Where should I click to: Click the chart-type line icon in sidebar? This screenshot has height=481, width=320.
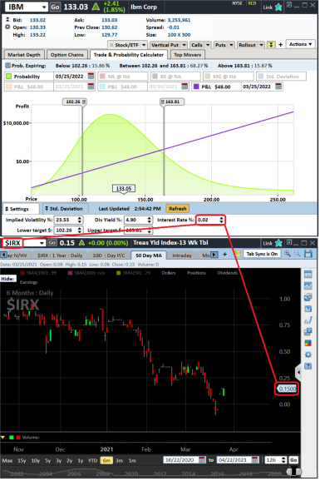coord(308,285)
